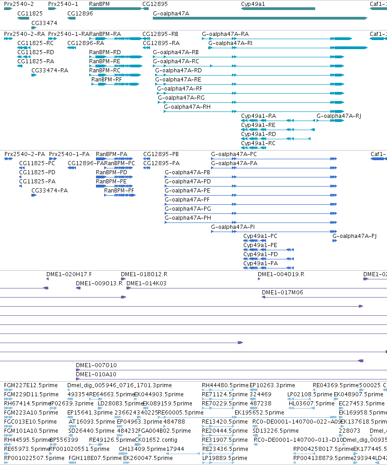Click EST EP10263.3prime label
This screenshot has width=387, height=465.
click(x=272, y=385)
